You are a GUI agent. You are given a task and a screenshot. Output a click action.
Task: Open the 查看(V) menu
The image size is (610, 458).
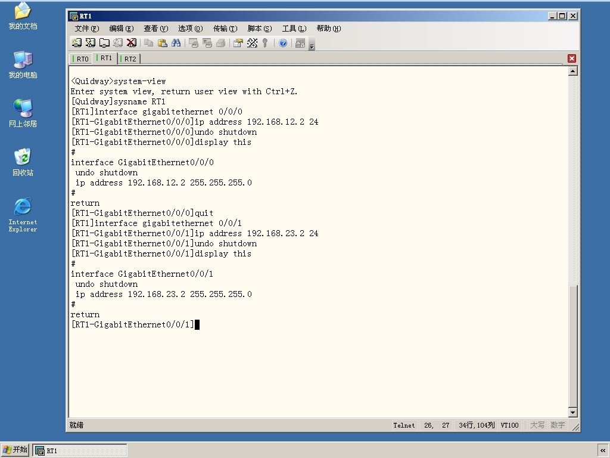tap(155, 29)
